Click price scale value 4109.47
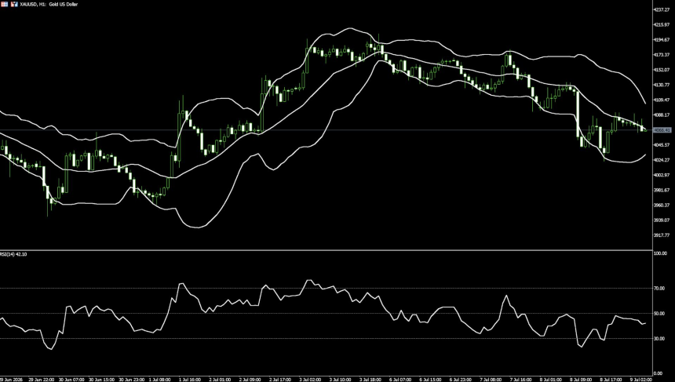This screenshot has width=675, height=382. 661,100
